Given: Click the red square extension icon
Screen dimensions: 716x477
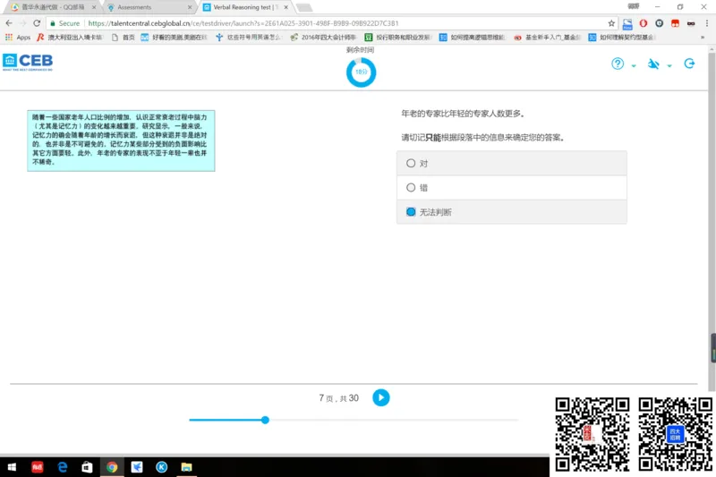Looking at the screenshot, I should pos(675,23).
